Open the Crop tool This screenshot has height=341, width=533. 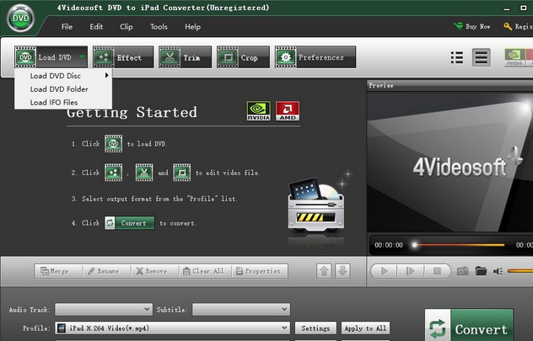(x=244, y=57)
